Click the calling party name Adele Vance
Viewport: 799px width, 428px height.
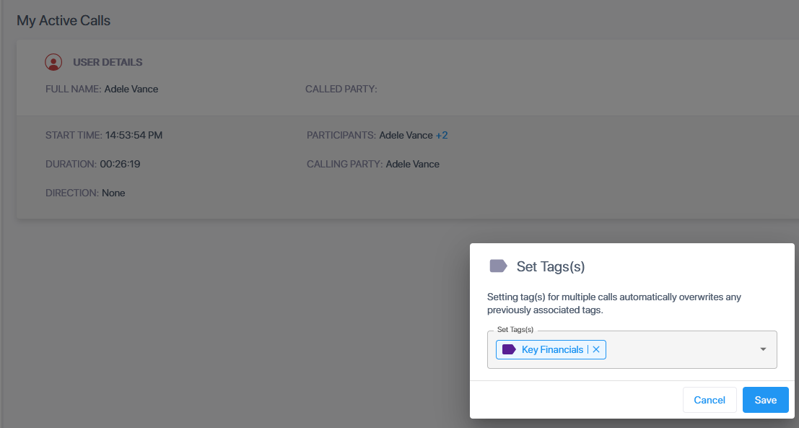tap(412, 164)
